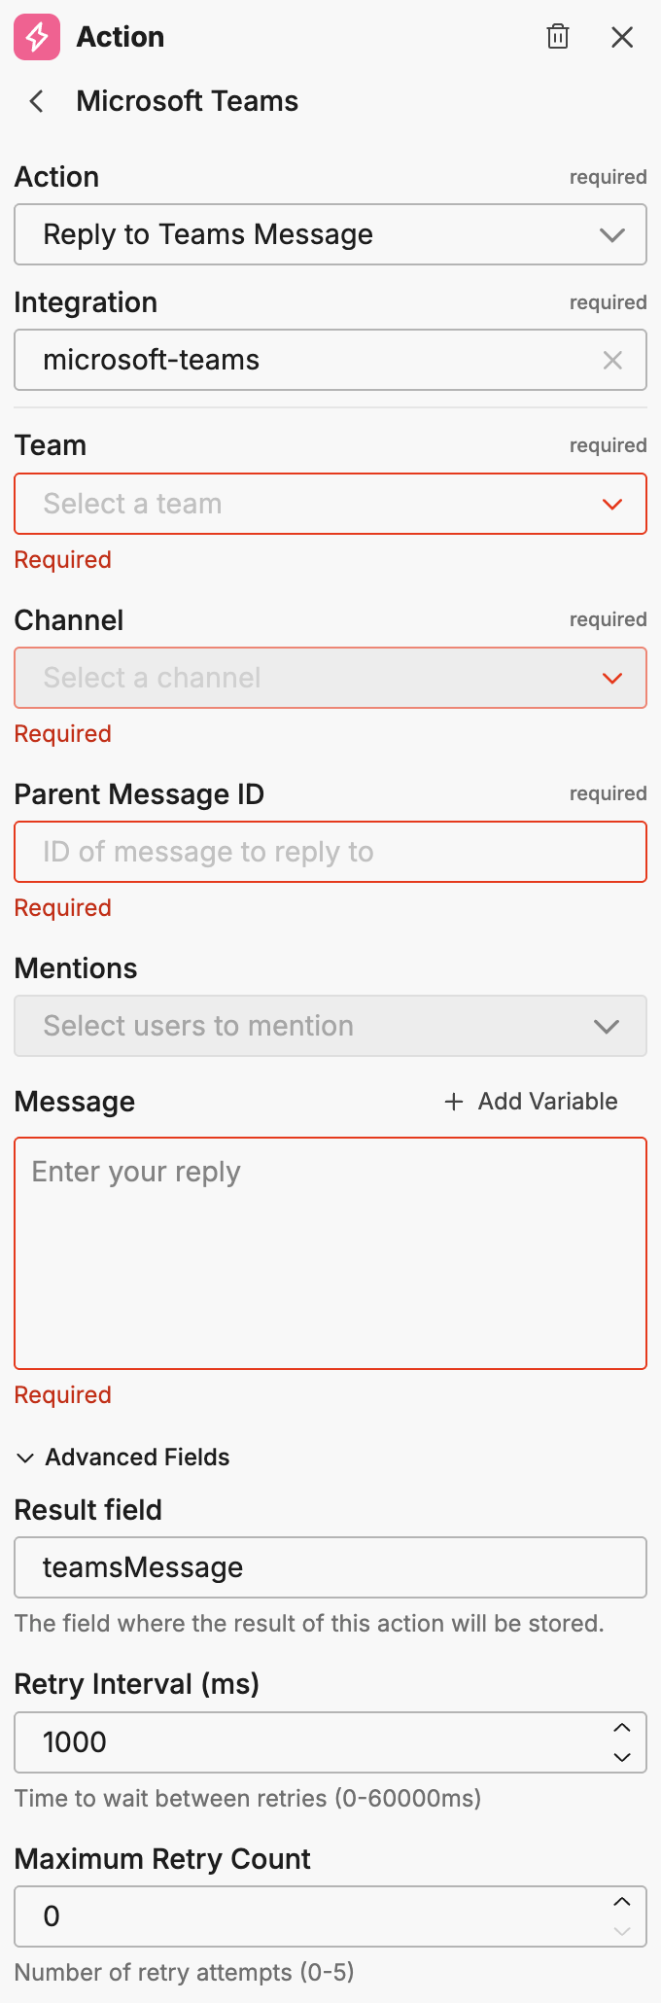Increment the Retry Interval value
This screenshot has height=2003, width=661.
623,1729
